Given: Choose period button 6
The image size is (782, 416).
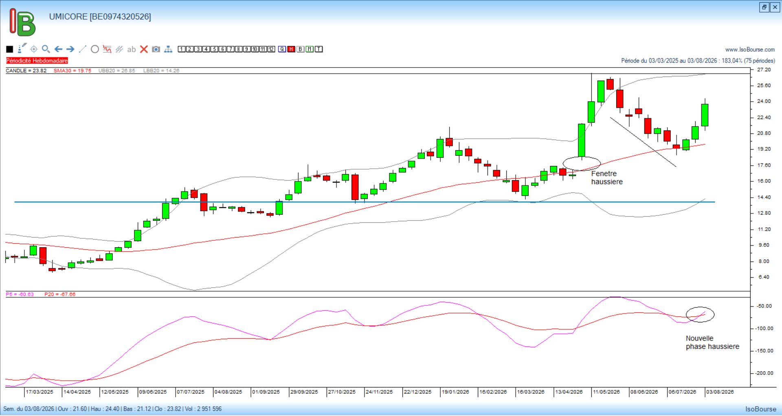Looking at the screenshot, I should click(x=222, y=49).
